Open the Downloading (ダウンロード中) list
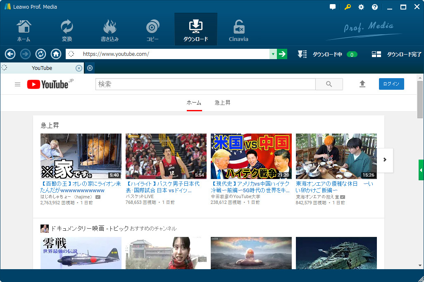The image size is (424, 282). tap(327, 55)
